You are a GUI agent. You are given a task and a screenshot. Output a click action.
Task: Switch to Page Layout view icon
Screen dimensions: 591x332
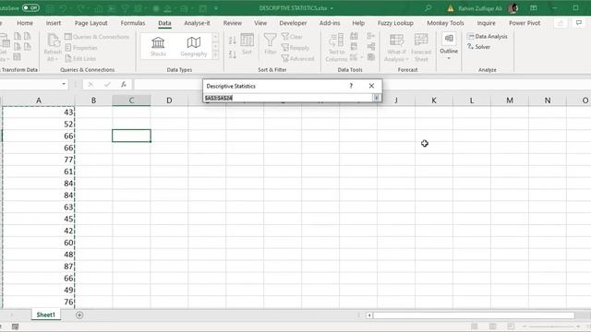pyautogui.click(x=492, y=326)
